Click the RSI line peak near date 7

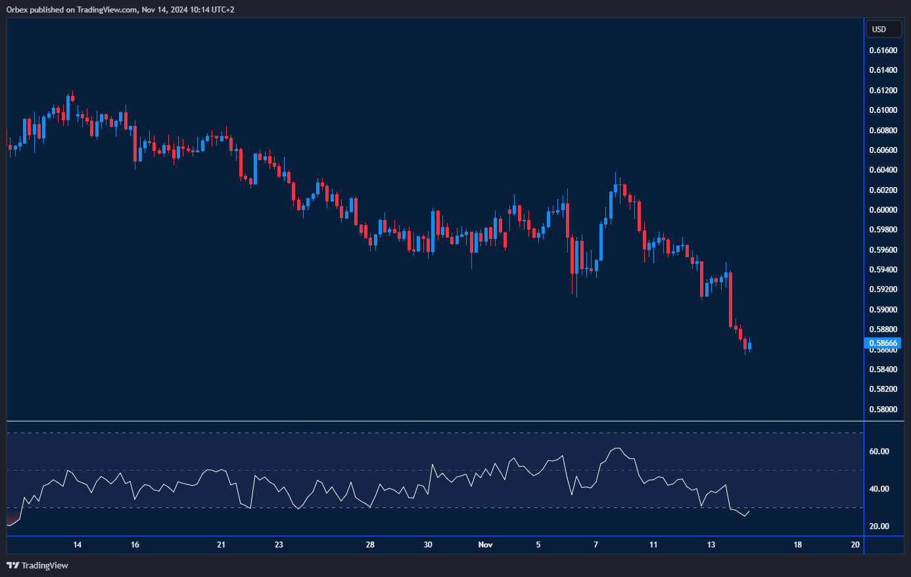tap(616, 448)
